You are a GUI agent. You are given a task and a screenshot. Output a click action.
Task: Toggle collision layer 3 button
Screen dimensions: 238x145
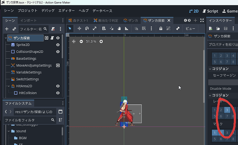[227, 110]
